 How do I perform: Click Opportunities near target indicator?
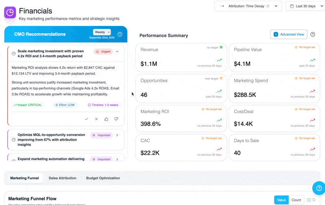[214, 79]
